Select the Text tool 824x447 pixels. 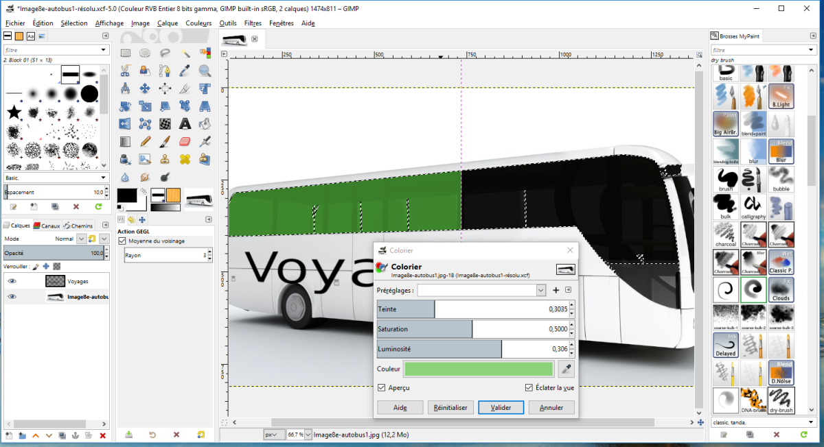point(185,124)
